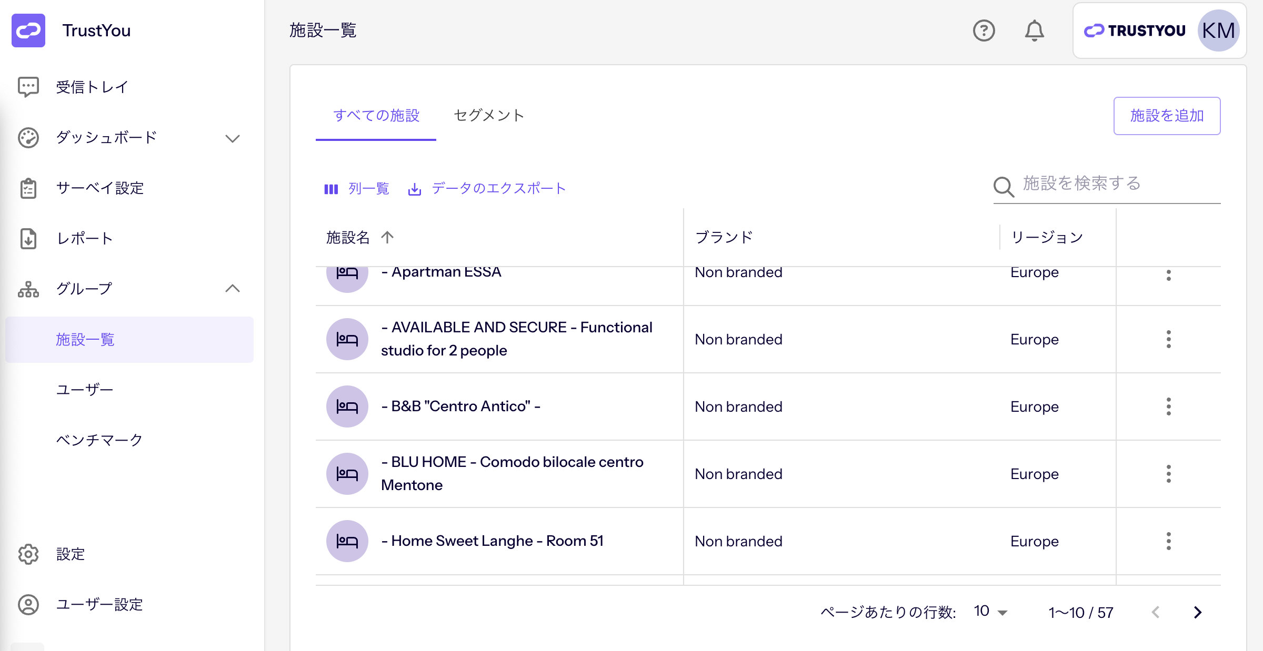Open レポート in sidebar
This screenshot has width=1263, height=651.
pyautogui.click(x=85, y=238)
